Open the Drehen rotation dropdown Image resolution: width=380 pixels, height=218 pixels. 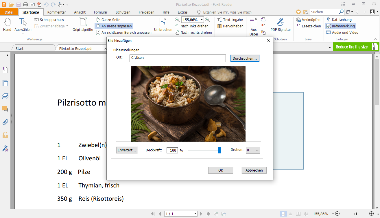(x=253, y=150)
